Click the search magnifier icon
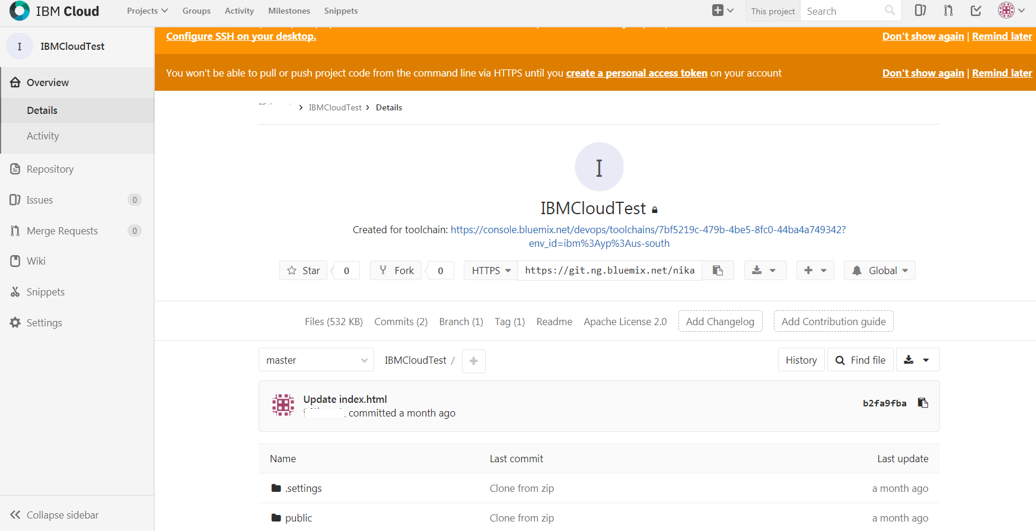The height and width of the screenshot is (531, 1036). pos(890,10)
